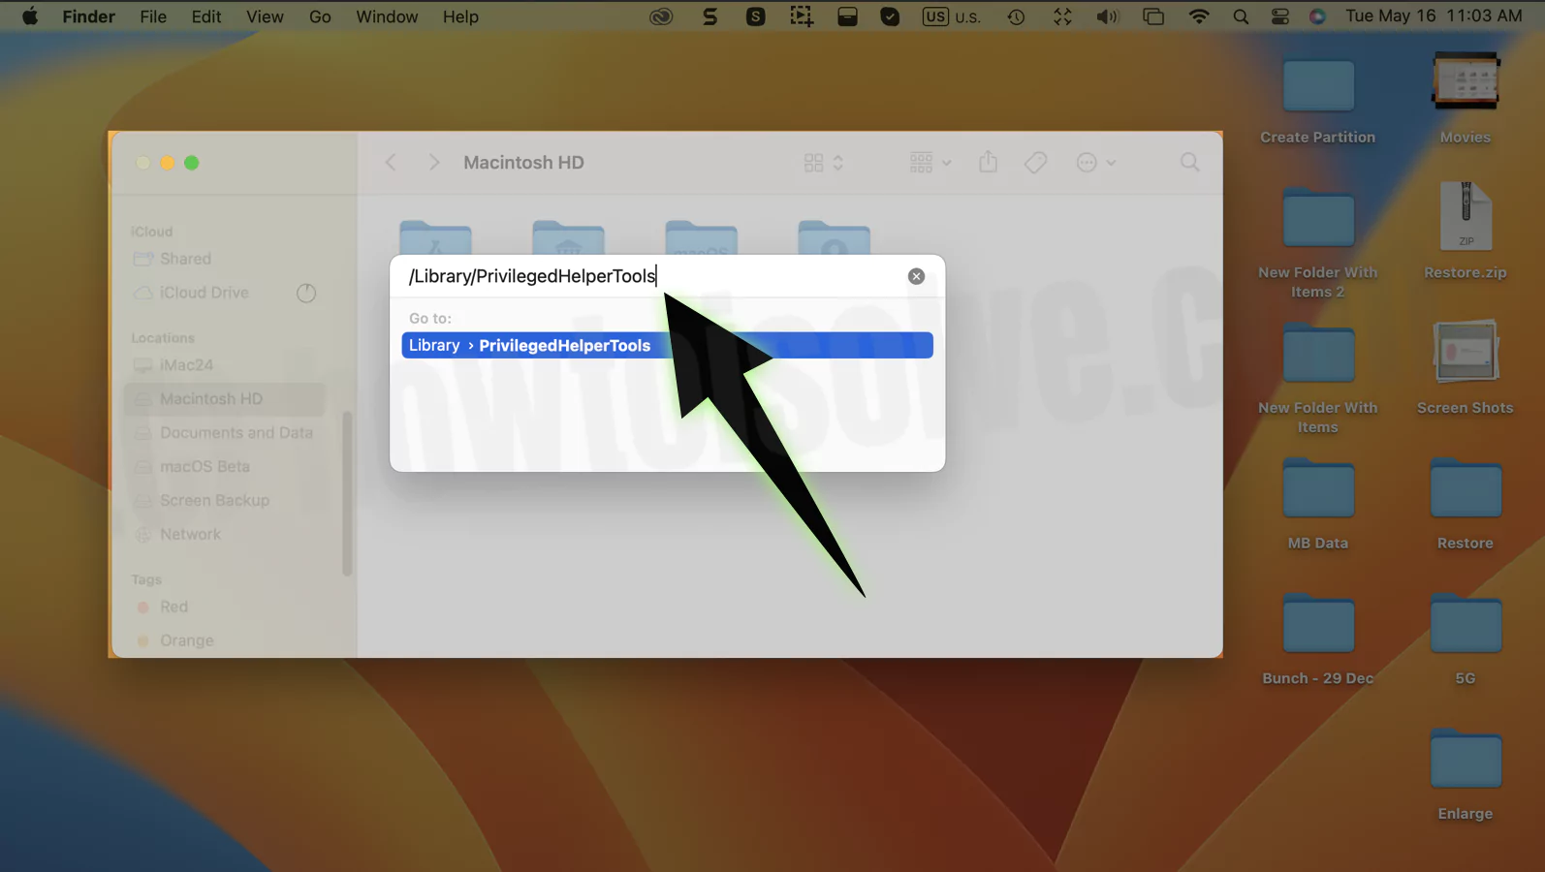Click the Back arrow in Finder toolbar

coord(391,163)
